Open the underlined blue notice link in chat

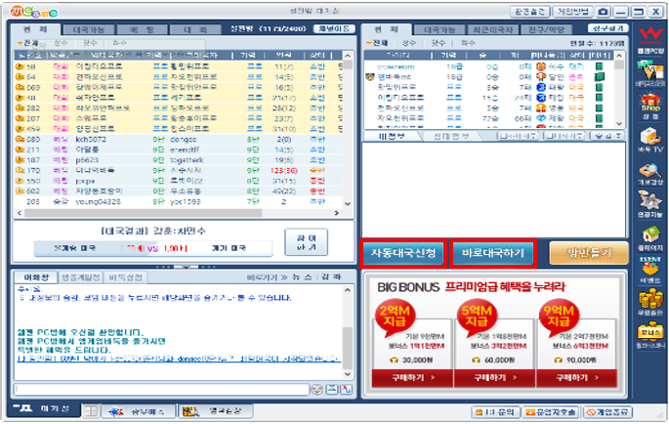point(179,359)
